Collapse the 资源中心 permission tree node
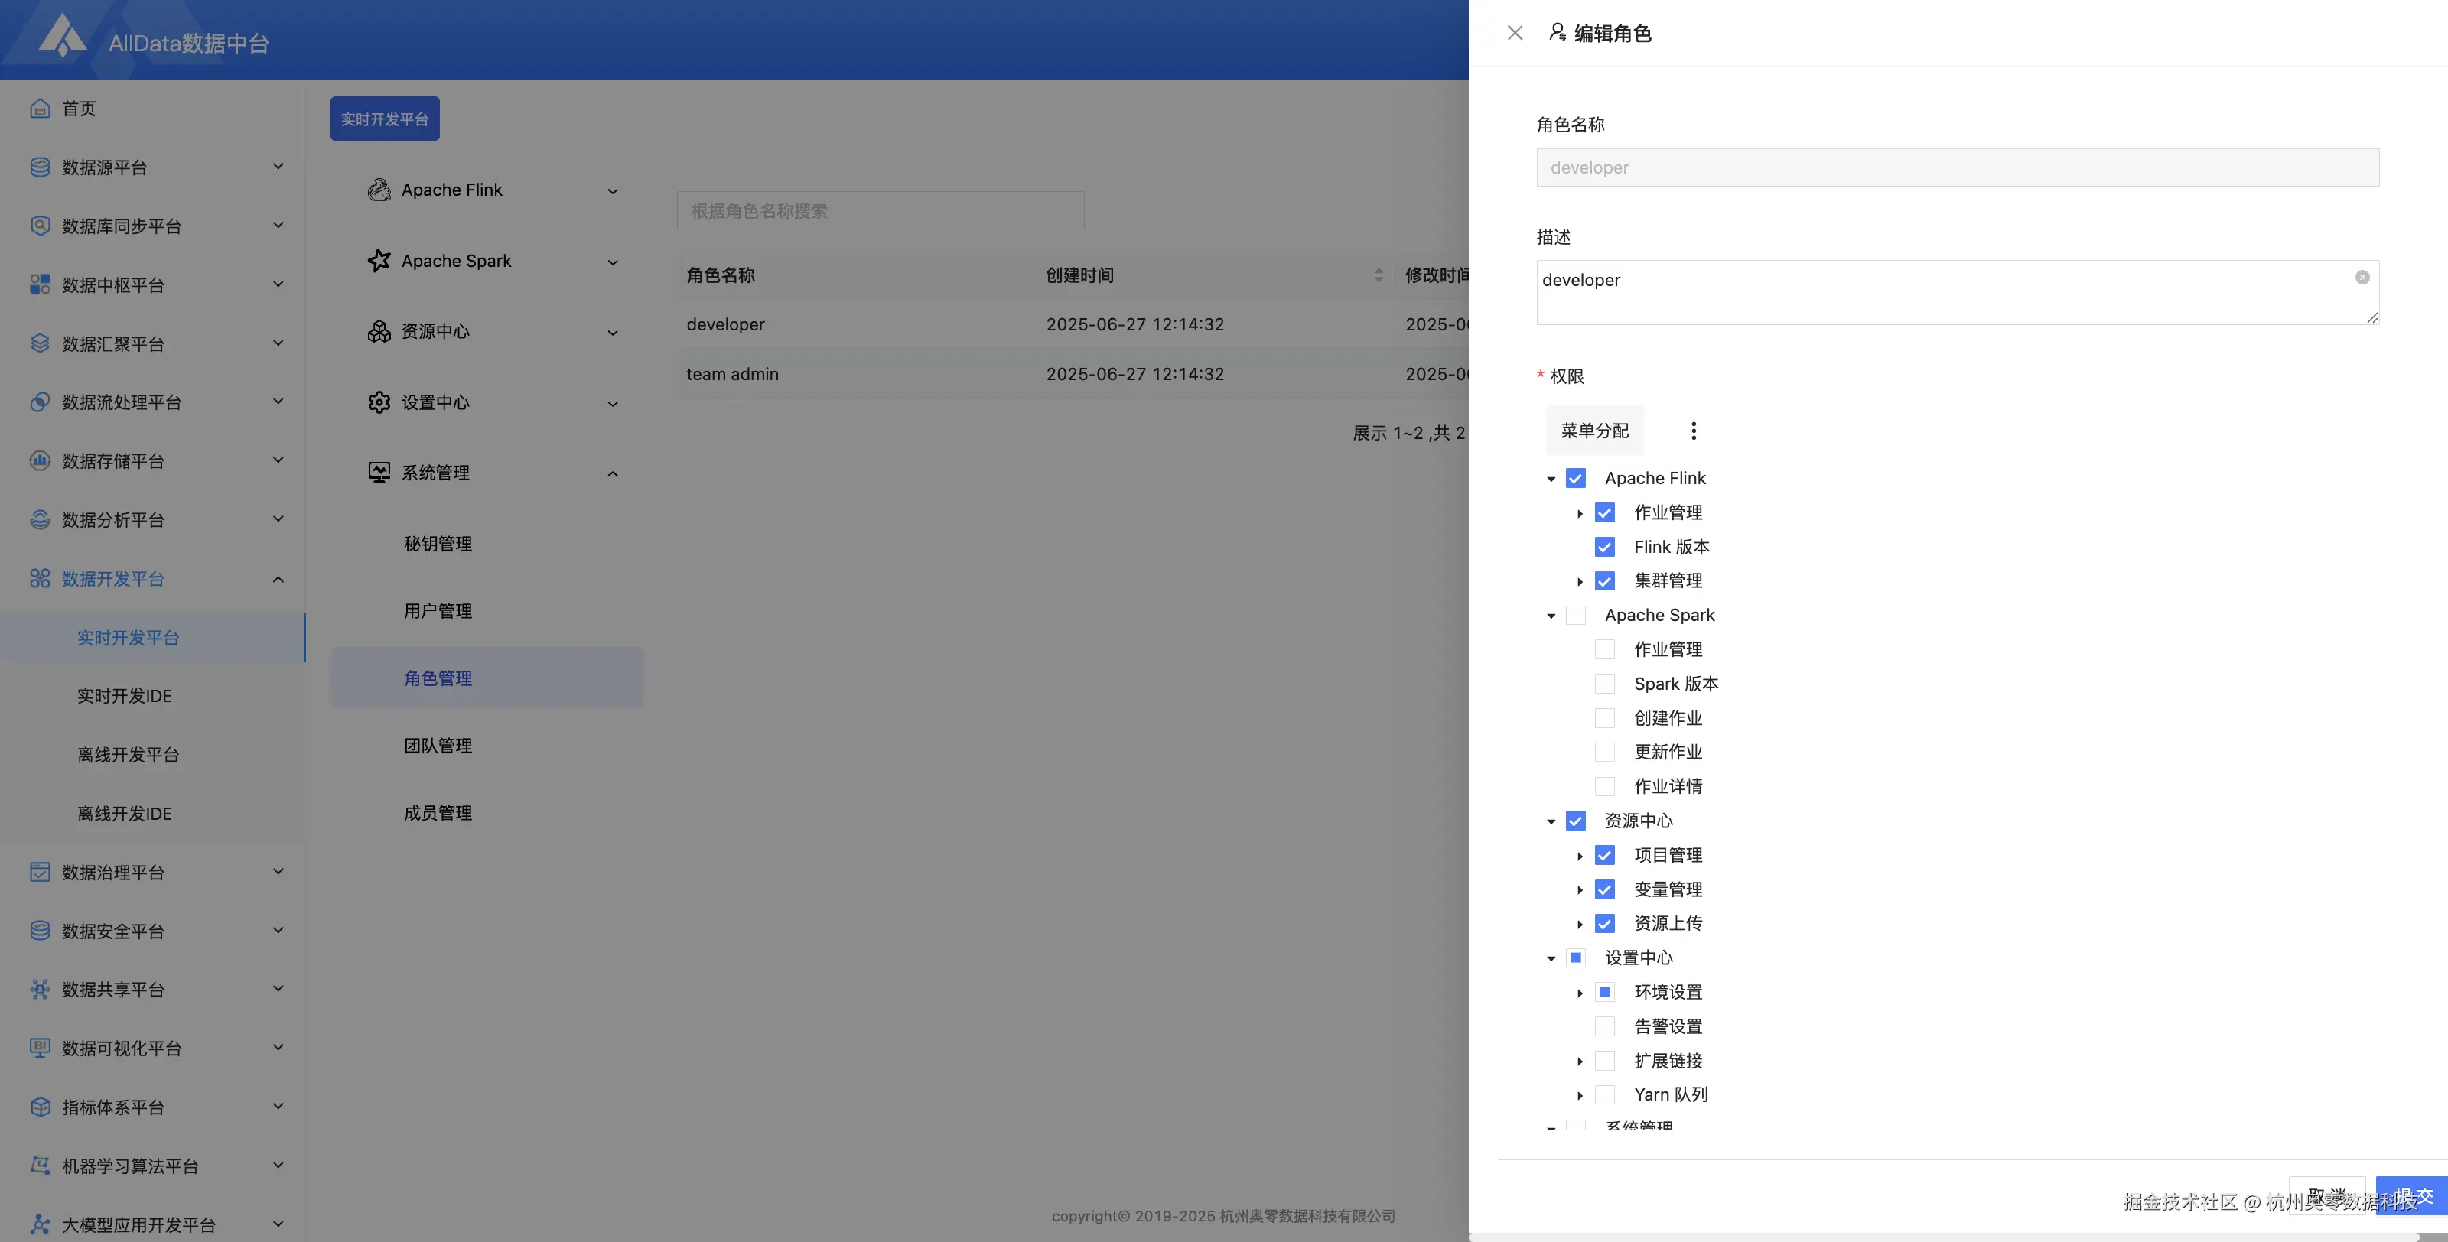Screen dimensions: 2448x1242 pyautogui.click(x=1551, y=820)
